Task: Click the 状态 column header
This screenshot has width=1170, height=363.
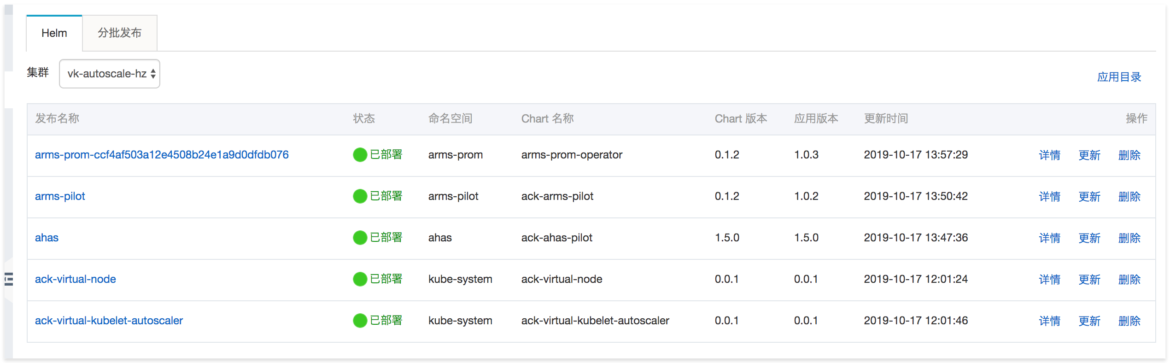Action: tap(364, 118)
